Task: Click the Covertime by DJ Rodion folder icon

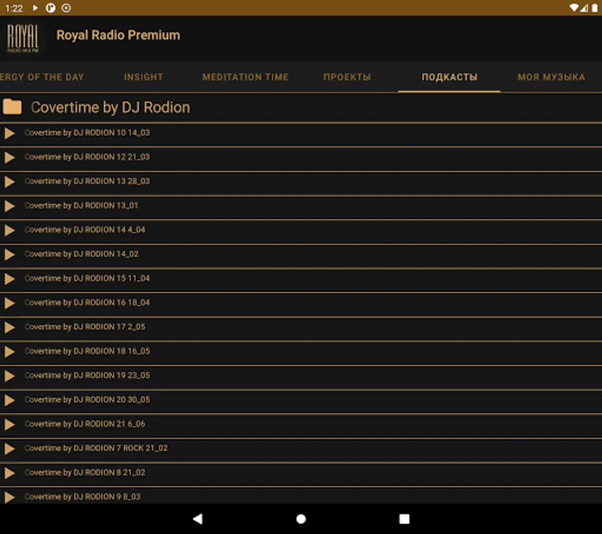Action: pos(12,107)
